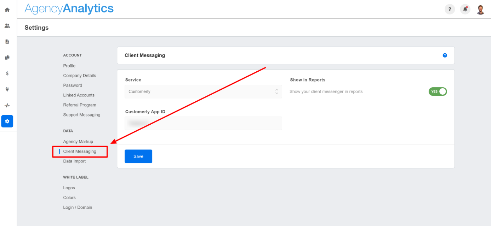
Task: Open the notifications bell icon
Action: tap(465, 10)
